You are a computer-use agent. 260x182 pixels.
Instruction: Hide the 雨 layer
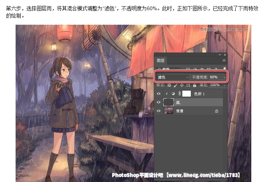158,102
